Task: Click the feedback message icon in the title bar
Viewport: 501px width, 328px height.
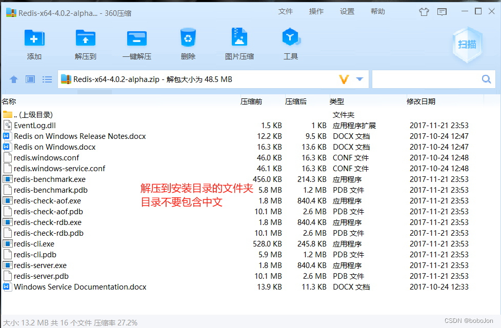Action: (442, 12)
